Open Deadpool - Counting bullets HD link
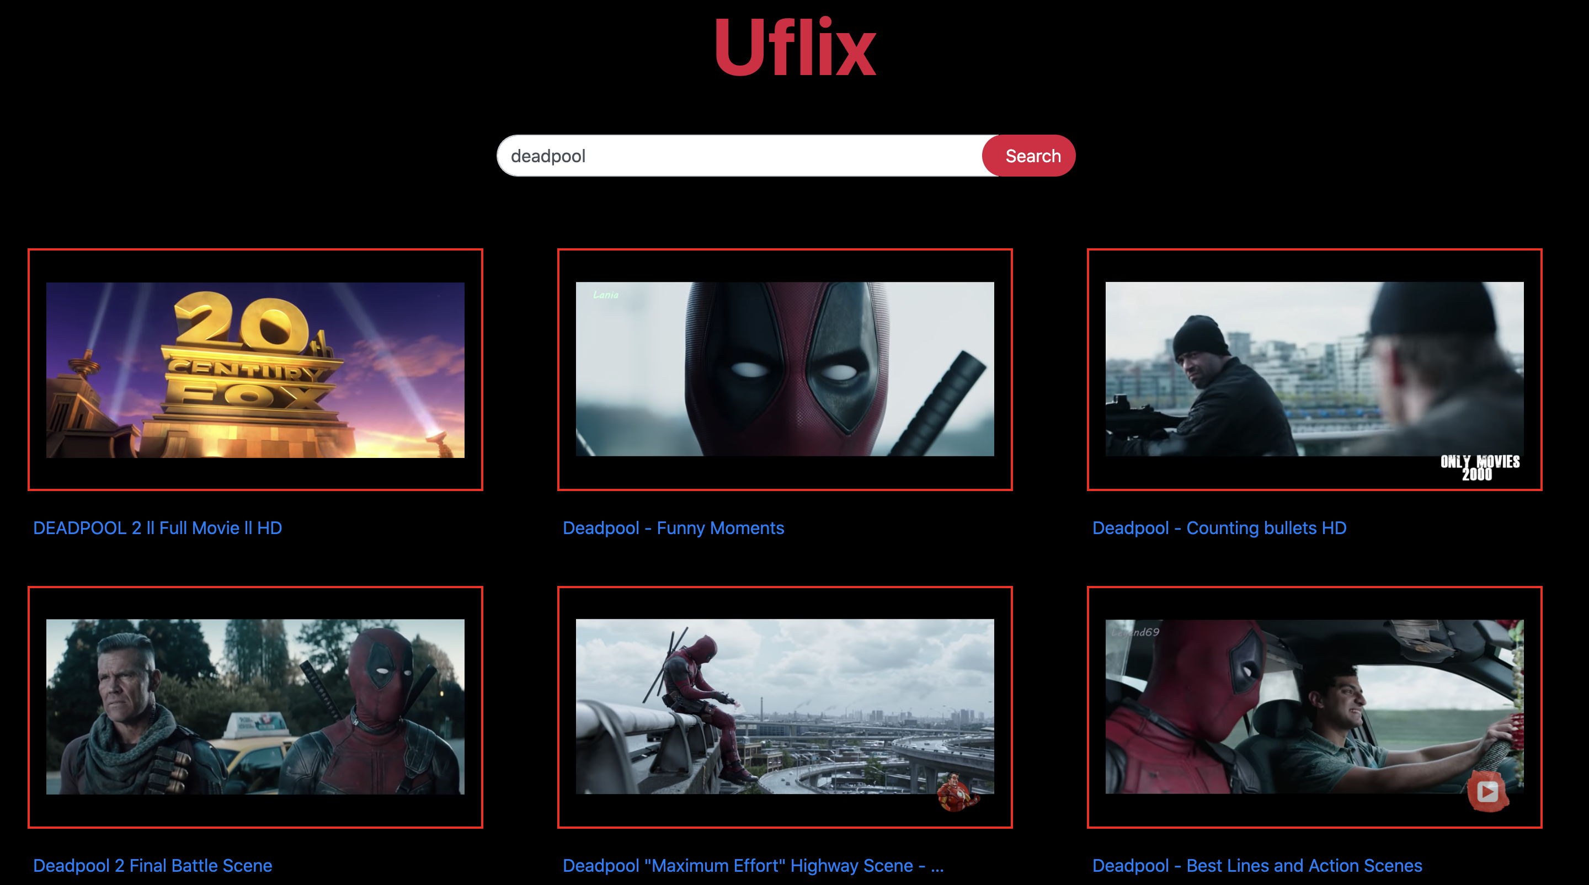 tap(1219, 528)
